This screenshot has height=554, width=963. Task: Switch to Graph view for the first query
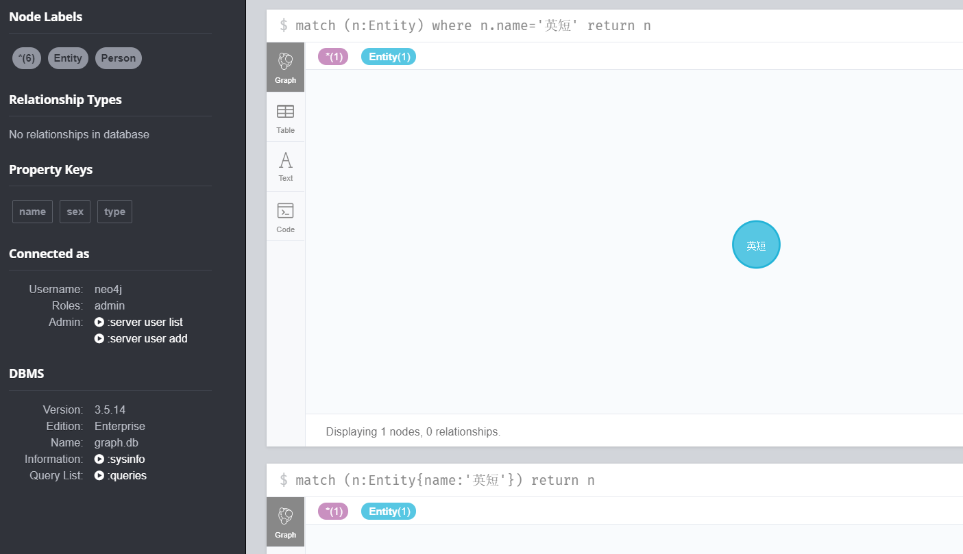point(285,66)
